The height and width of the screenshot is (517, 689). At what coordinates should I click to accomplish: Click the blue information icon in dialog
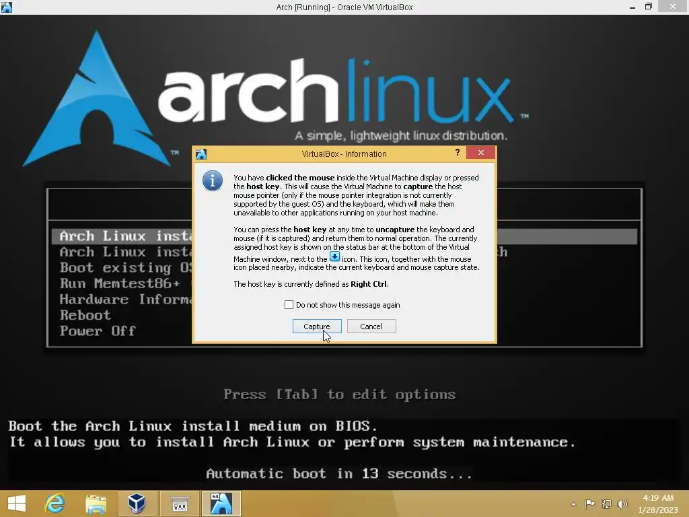212,180
